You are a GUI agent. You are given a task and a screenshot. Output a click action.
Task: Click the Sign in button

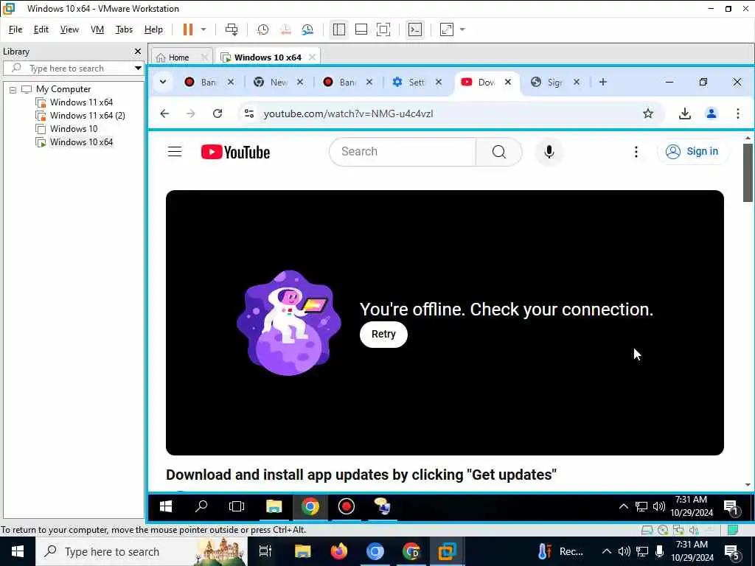[692, 152]
